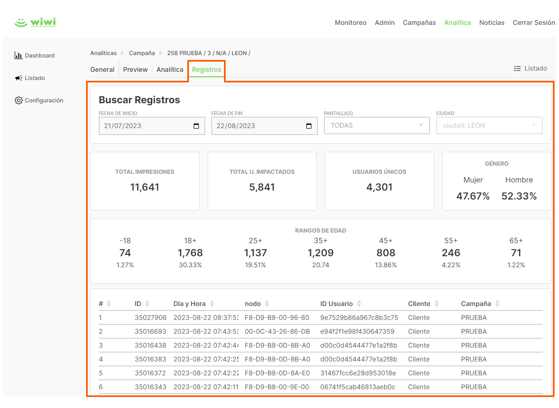Open calendar picker for Fecha de Inicio
Viewport: 559px width, 408px height.
pyautogui.click(x=196, y=126)
